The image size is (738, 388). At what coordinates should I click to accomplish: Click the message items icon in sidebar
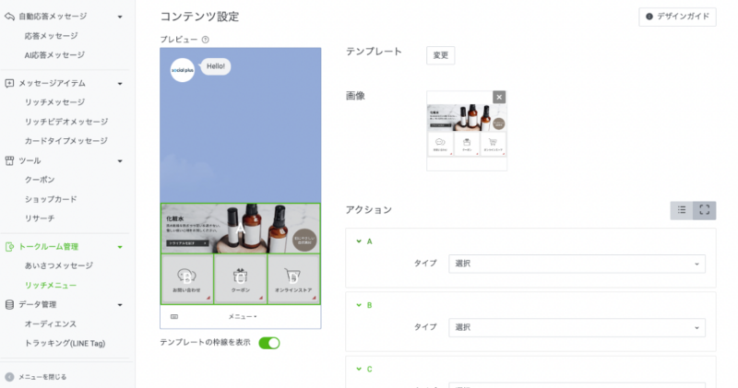9,83
